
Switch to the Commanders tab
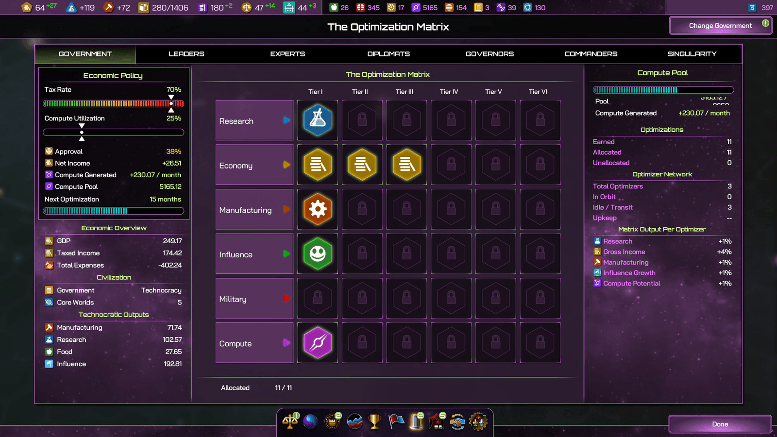click(591, 54)
